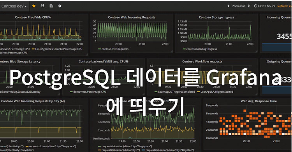This screenshot has width=292, height=152.
Task: Toggle requests/duration Boydton legend series
Action: click(168, 150)
